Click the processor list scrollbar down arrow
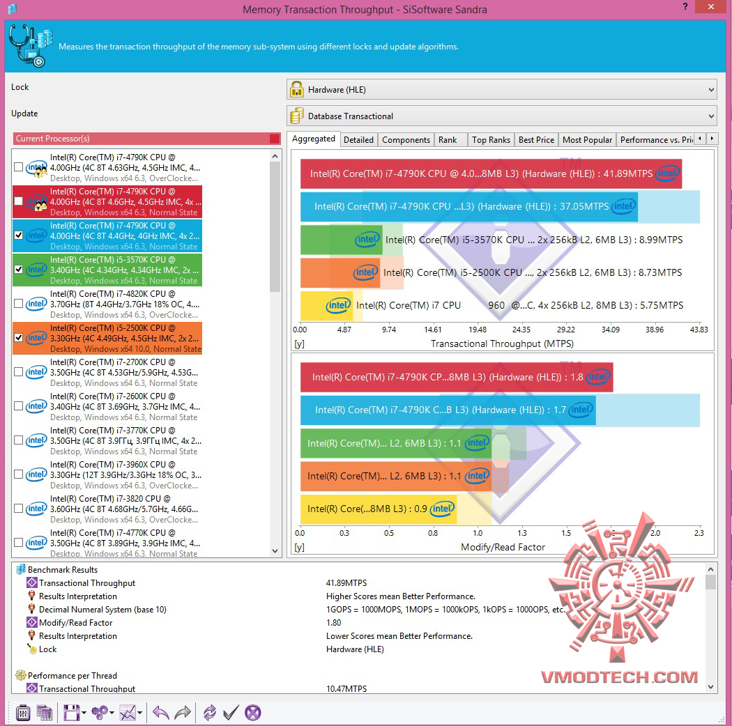 pyautogui.click(x=275, y=550)
